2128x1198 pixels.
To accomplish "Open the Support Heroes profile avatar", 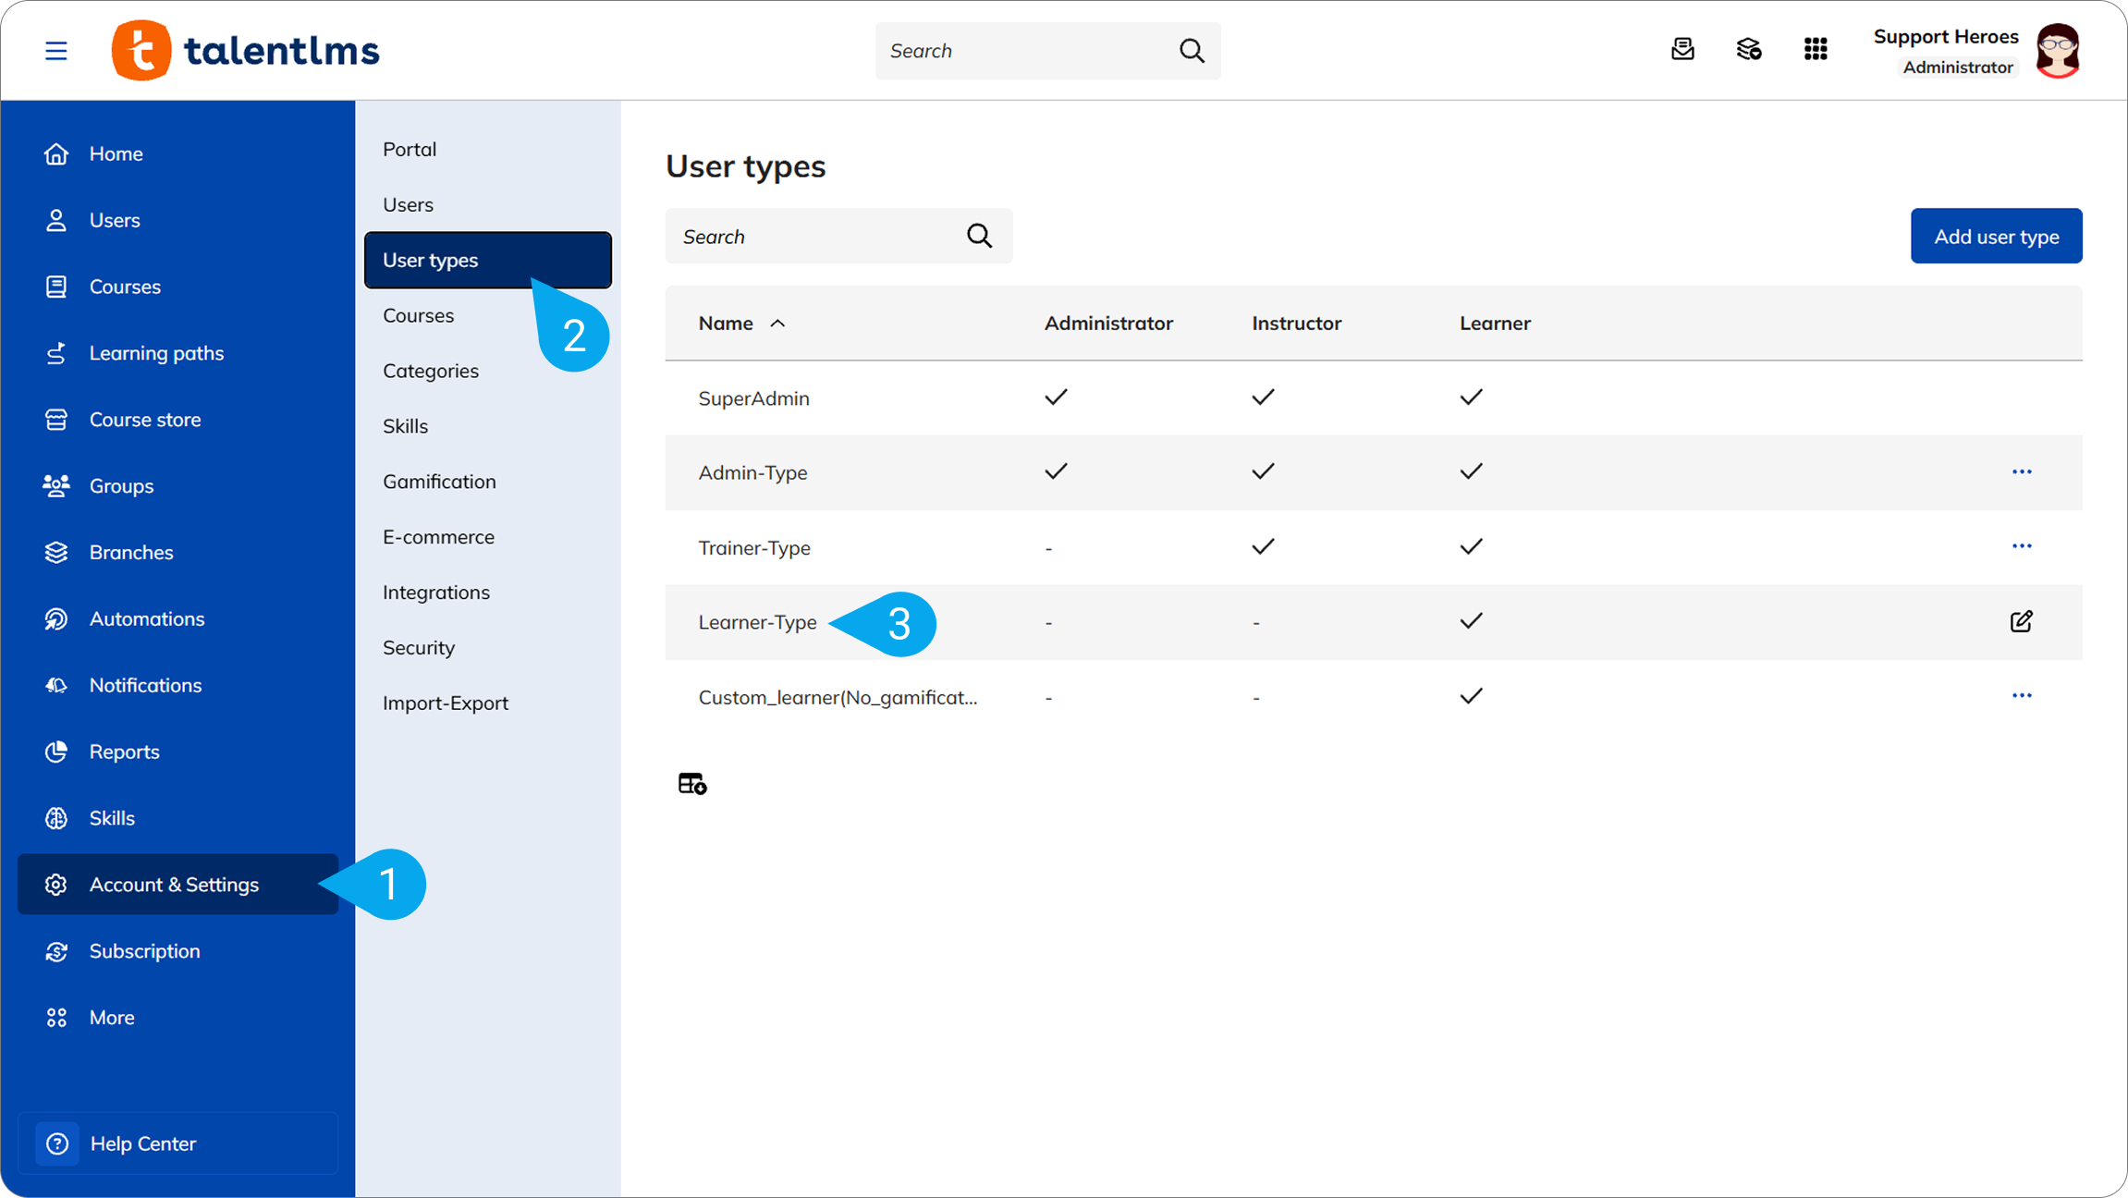I will tap(2058, 50).
